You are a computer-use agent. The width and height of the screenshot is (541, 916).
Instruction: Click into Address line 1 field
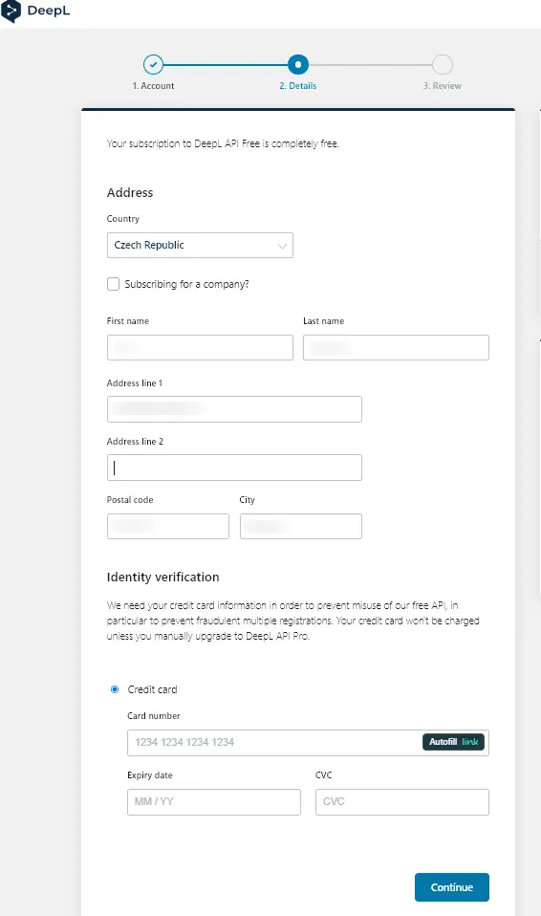234,409
